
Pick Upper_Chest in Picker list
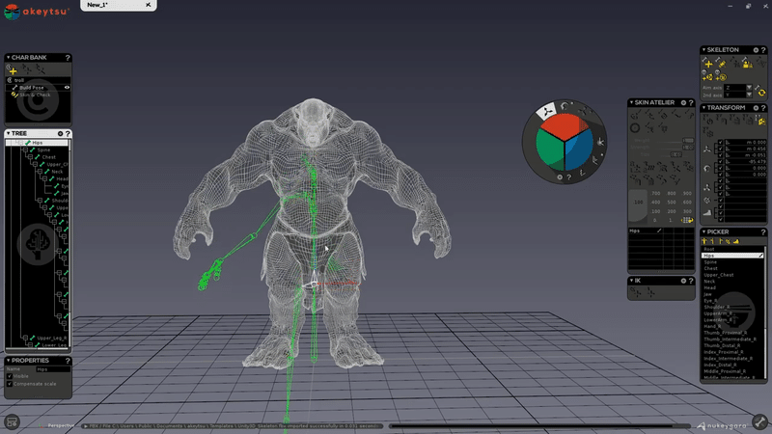(718, 275)
